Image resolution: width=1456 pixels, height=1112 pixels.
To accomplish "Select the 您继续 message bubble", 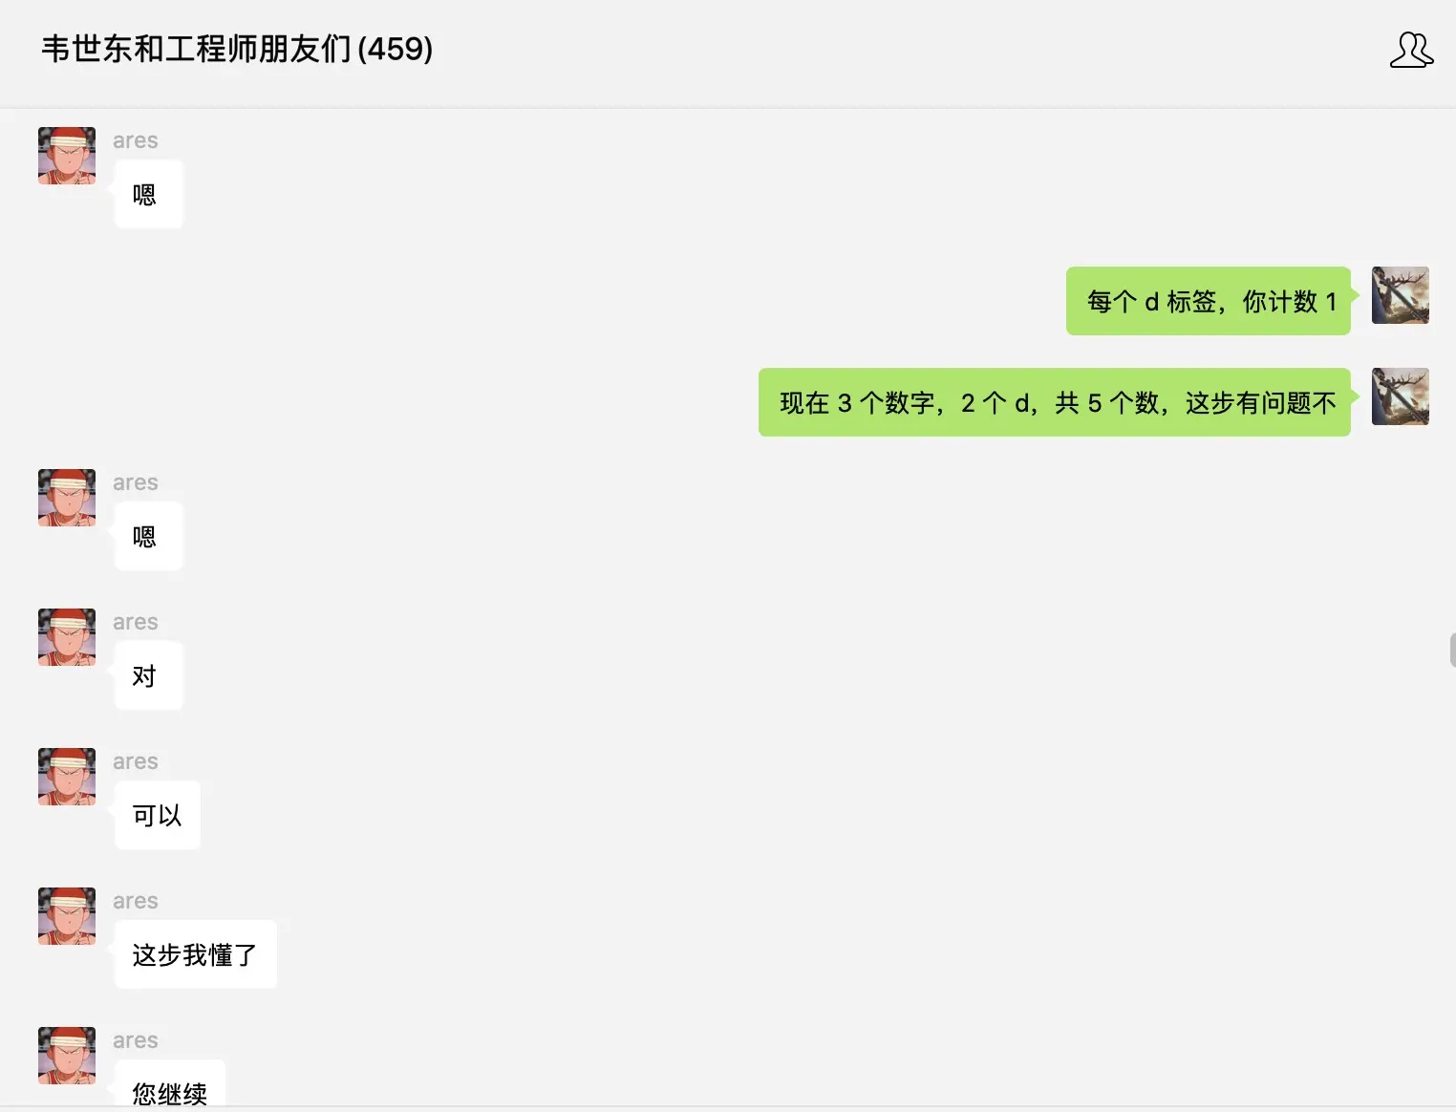I will [x=170, y=1085].
